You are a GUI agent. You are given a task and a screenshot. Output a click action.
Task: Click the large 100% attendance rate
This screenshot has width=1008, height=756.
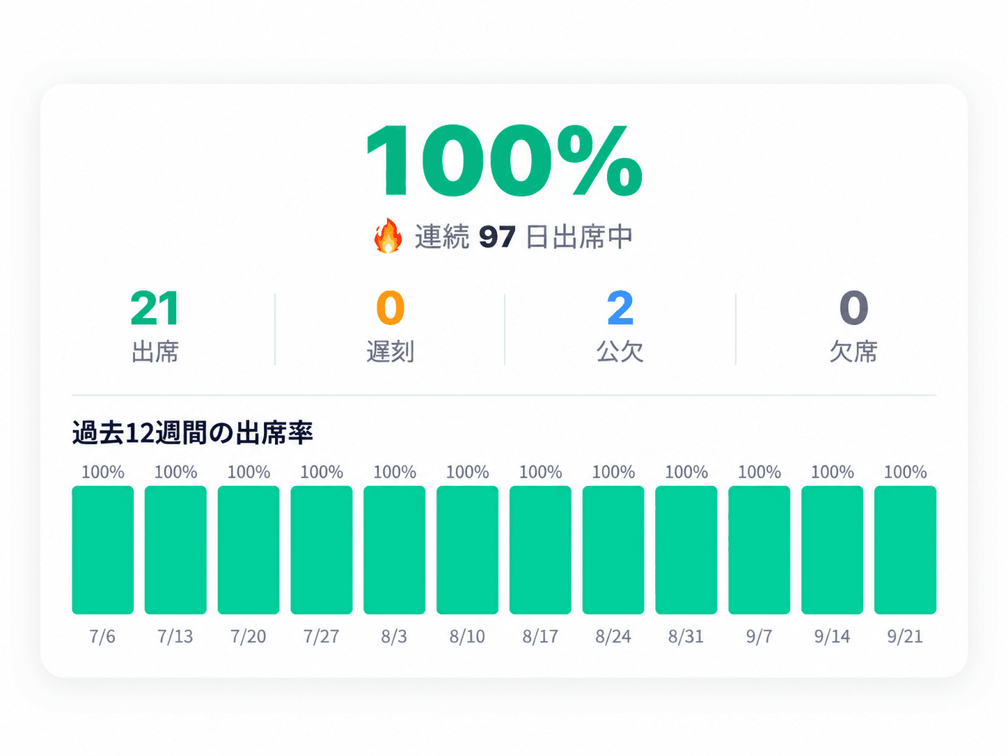[x=504, y=161]
